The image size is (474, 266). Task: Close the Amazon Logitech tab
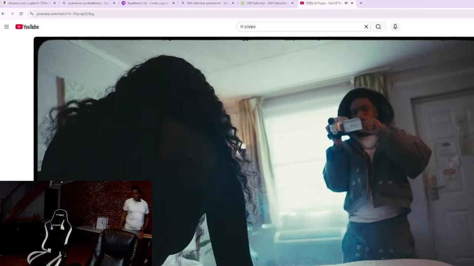54,3
